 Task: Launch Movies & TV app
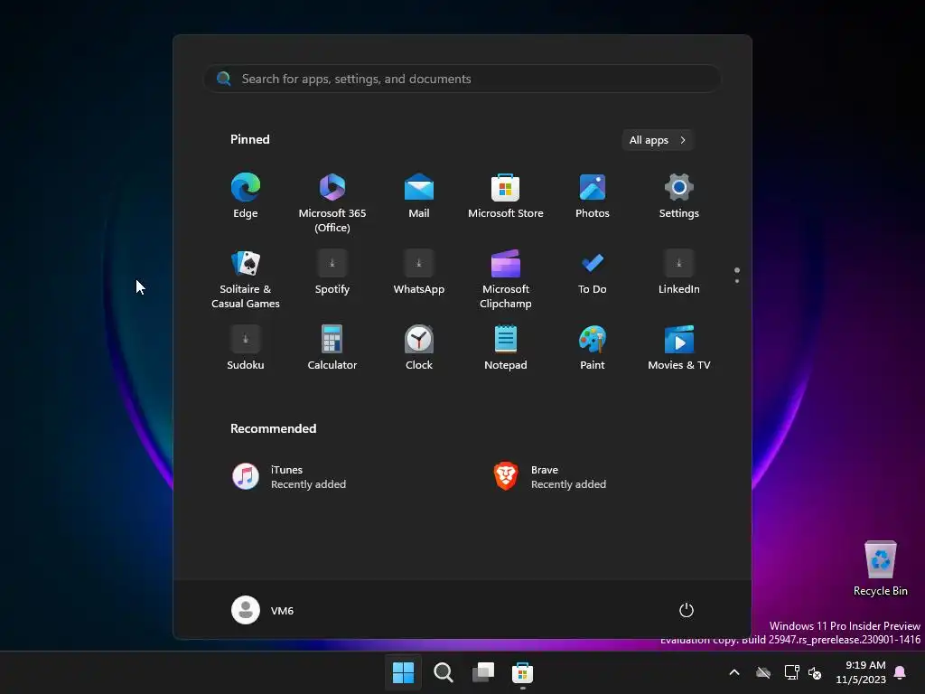pyautogui.click(x=679, y=348)
